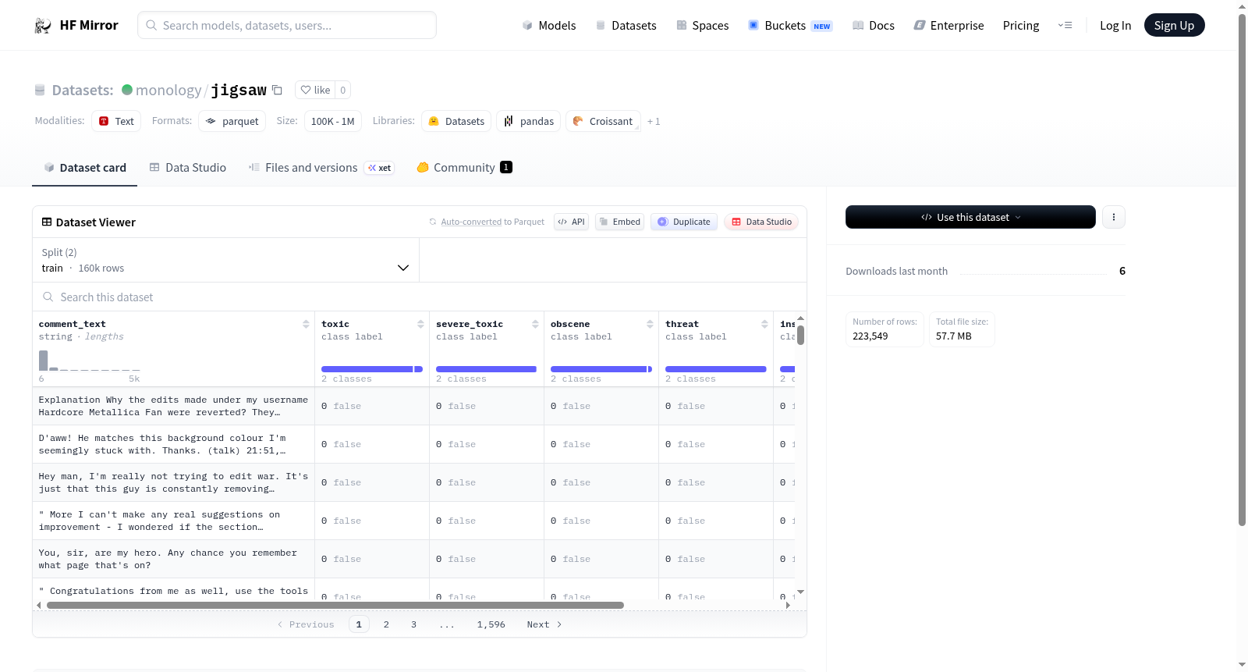Click the Search this dataset field
This screenshot has height=672, width=1248.
point(420,297)
